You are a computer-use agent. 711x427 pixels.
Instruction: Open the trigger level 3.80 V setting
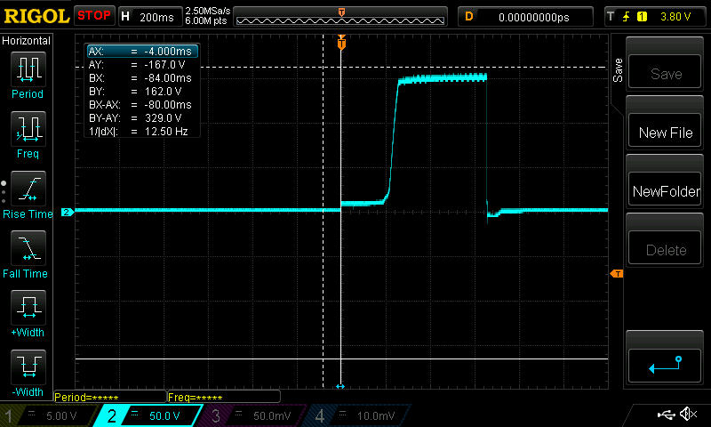(x=656, y=16)
